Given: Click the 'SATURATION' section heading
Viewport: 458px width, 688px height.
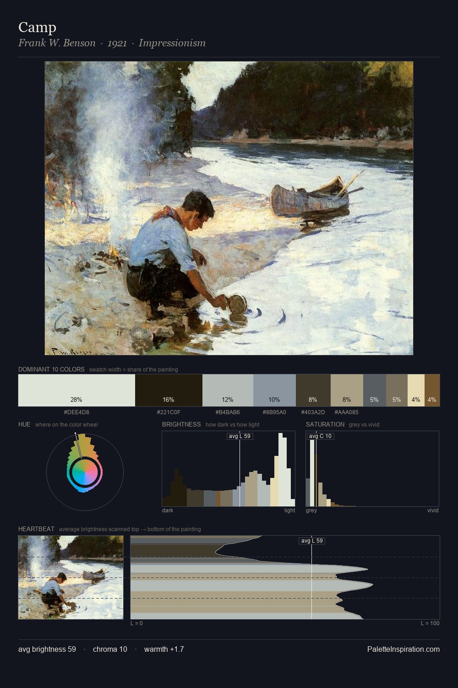Looking at the screenshot, I should point(325,424).
